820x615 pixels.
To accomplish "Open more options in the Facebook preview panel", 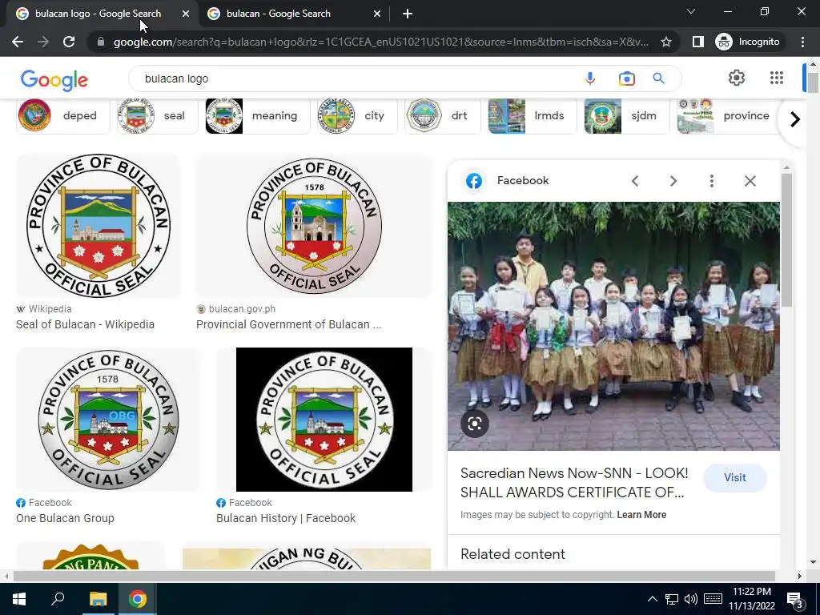I will (x=711, y=181).
